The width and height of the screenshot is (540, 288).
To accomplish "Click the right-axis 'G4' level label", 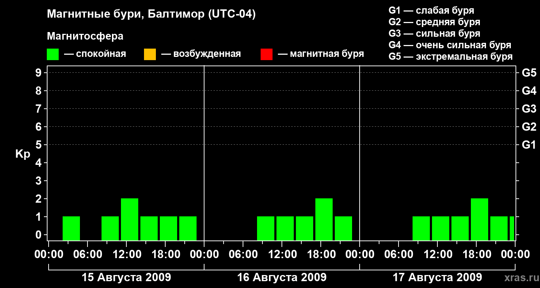I will point(529,91).
